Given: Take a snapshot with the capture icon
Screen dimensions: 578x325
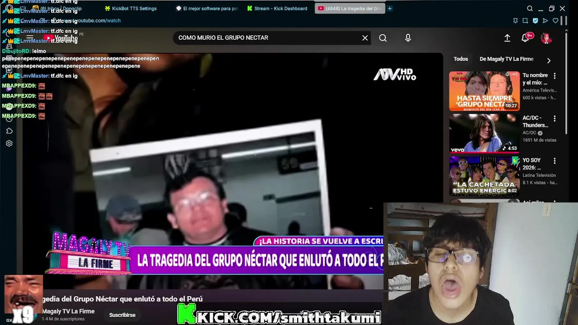Looking at the screenshot, I should [x=525, y=21].
